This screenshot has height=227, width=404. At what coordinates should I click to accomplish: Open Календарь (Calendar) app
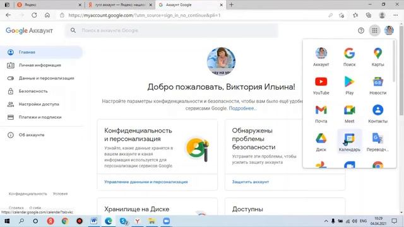(349, 141)
